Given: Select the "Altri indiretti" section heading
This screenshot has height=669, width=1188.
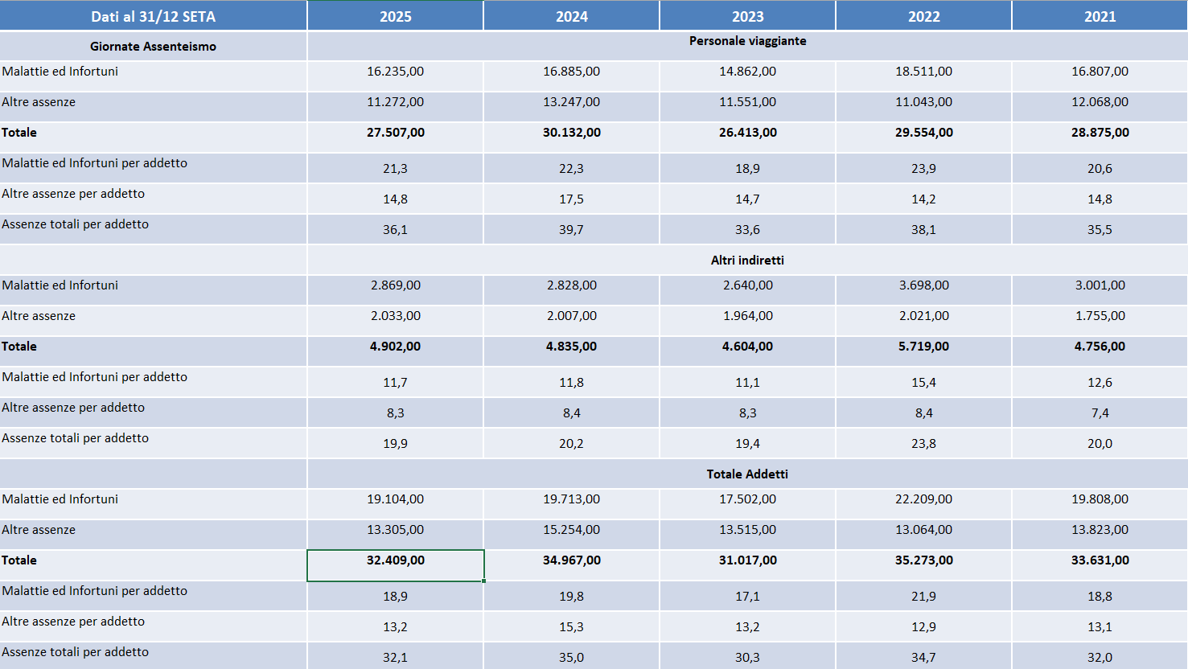Looking at the screenshot, I should 747,261.
